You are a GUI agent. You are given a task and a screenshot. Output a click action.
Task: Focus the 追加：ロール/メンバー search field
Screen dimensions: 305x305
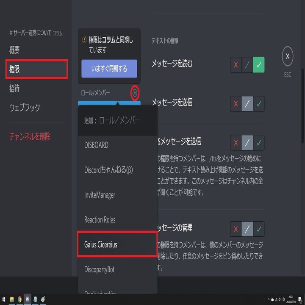pos(117,121)
